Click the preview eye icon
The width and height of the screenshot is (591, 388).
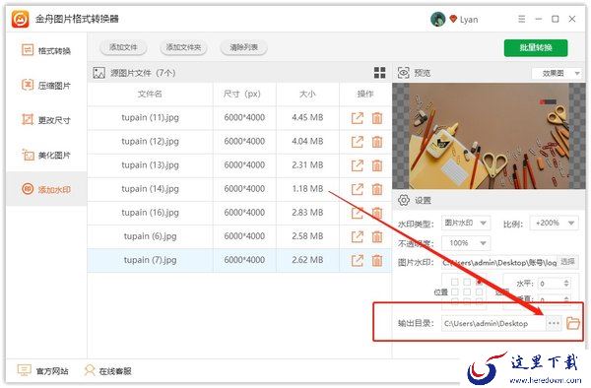click(x=403, y=73)
